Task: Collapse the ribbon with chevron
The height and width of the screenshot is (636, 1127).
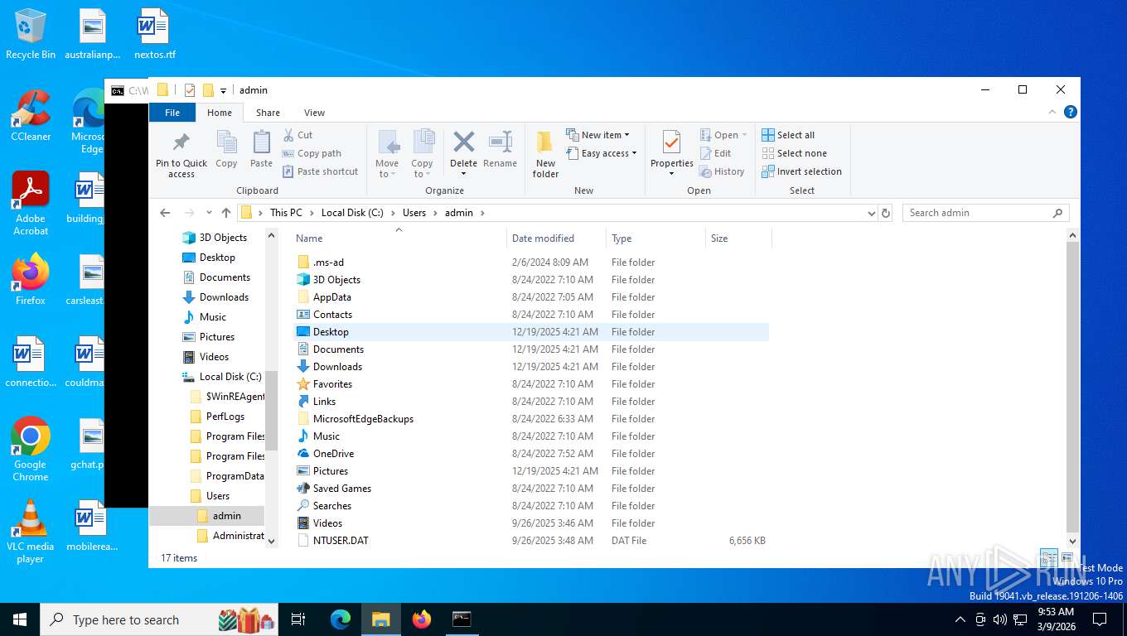Action: tap(1053, 112)
